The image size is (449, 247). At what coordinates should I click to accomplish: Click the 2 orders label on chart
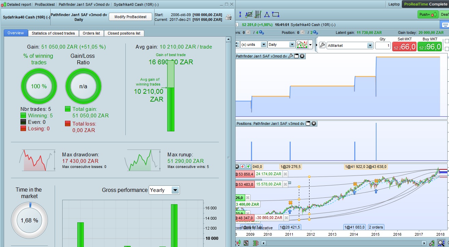(376, 227)
